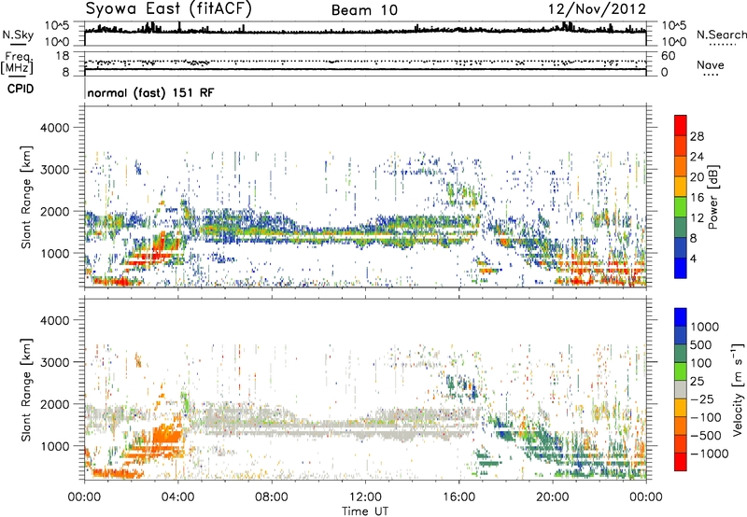
Task: Click the 'Nave' legend label
Action: (x=711, y=65)
